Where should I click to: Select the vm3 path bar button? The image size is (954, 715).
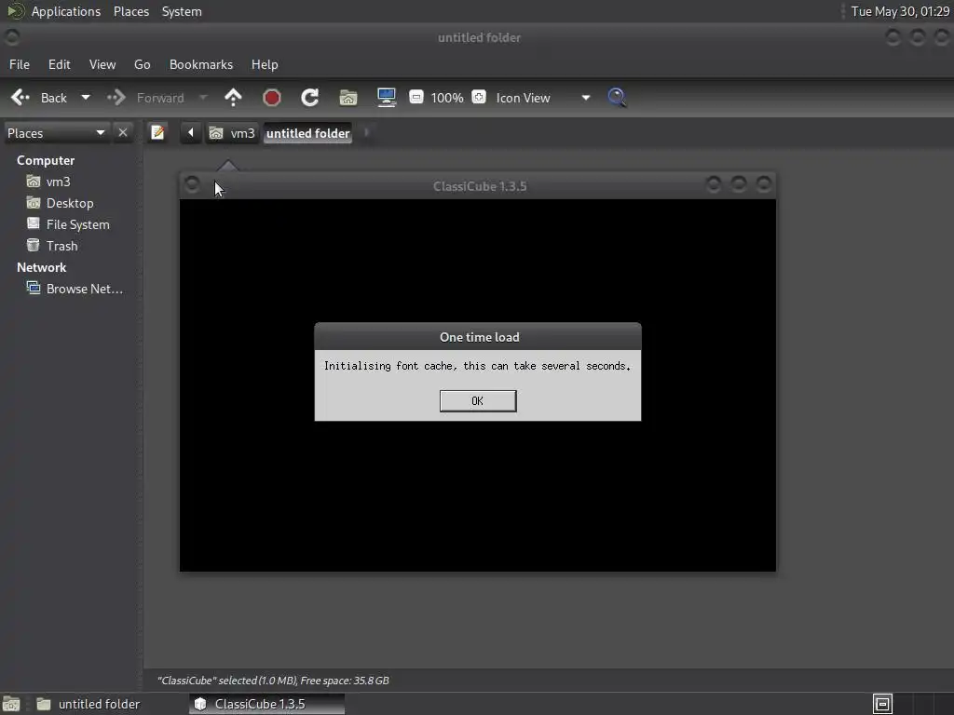232,133
